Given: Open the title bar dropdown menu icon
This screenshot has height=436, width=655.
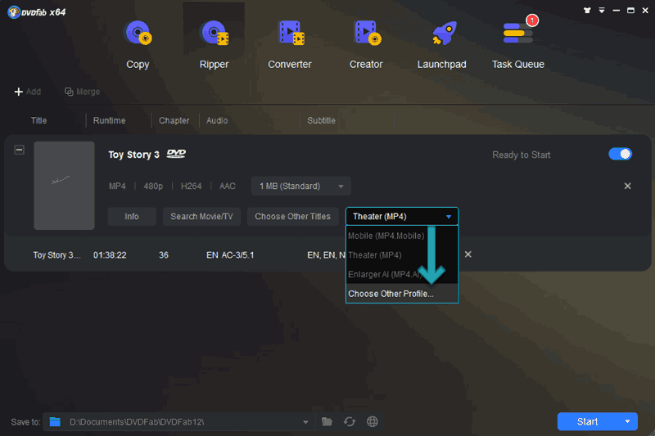Looking at the screenshot, I should point(602,11).
